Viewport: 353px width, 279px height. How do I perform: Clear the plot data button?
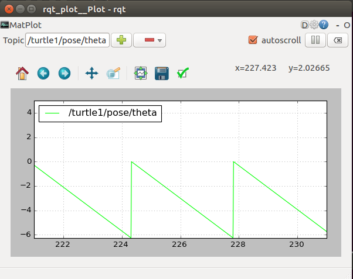tap(338, 40)
